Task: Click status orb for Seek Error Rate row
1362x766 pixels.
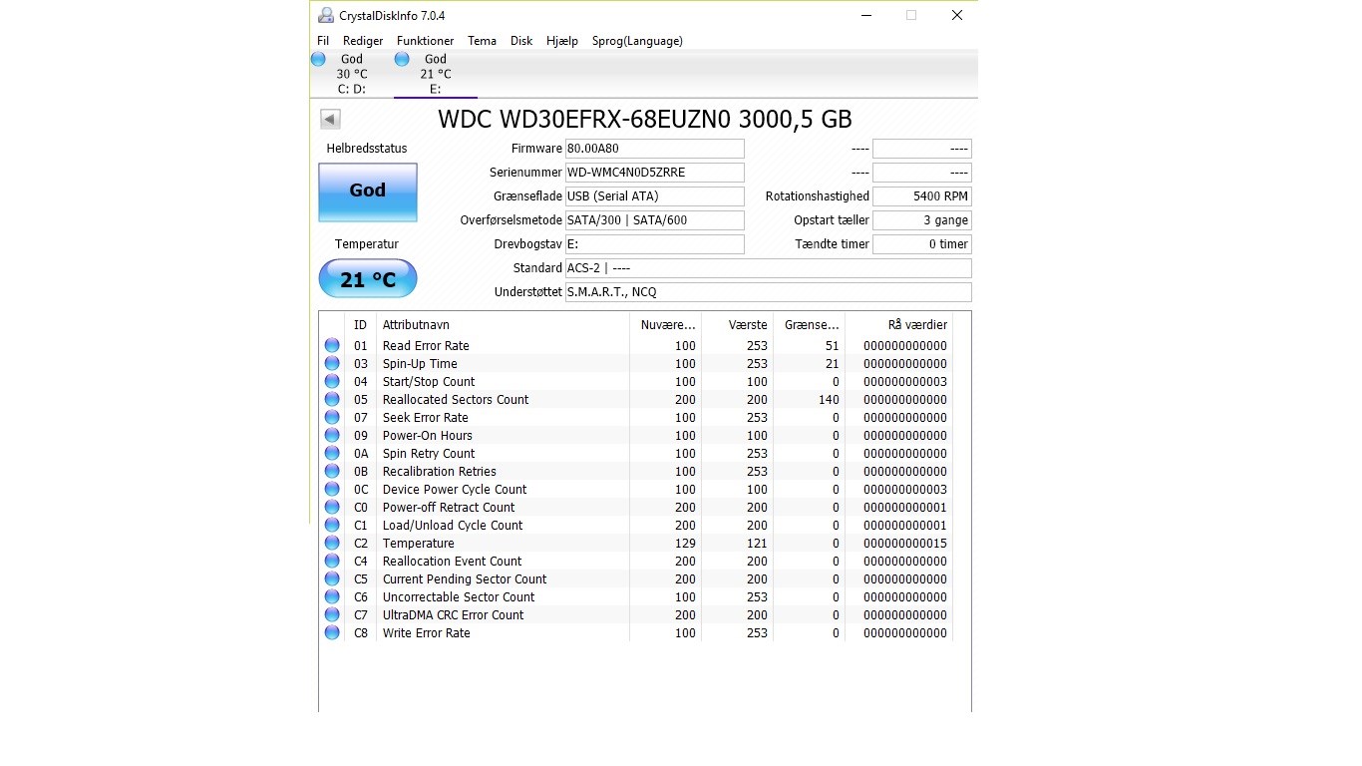Action: point(332,417)
